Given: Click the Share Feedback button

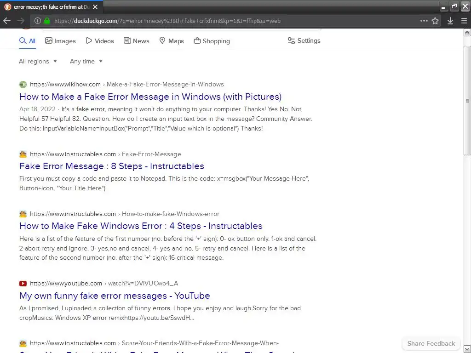Looking at the screenshot, I should pyautogui.click(x=431, y=343).
